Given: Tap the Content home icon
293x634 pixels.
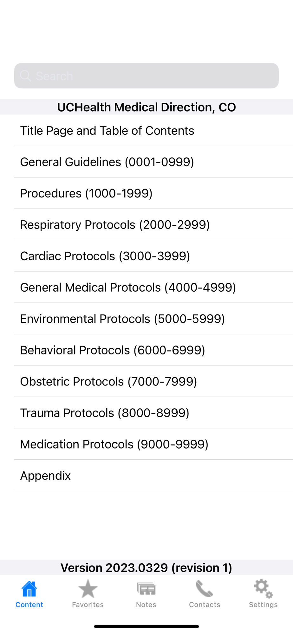Looking at the screenshot, I should (29, 589).
